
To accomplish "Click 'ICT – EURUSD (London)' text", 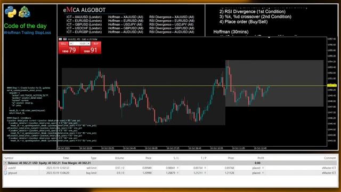I will pyautogui.click(x=84, y=21).
